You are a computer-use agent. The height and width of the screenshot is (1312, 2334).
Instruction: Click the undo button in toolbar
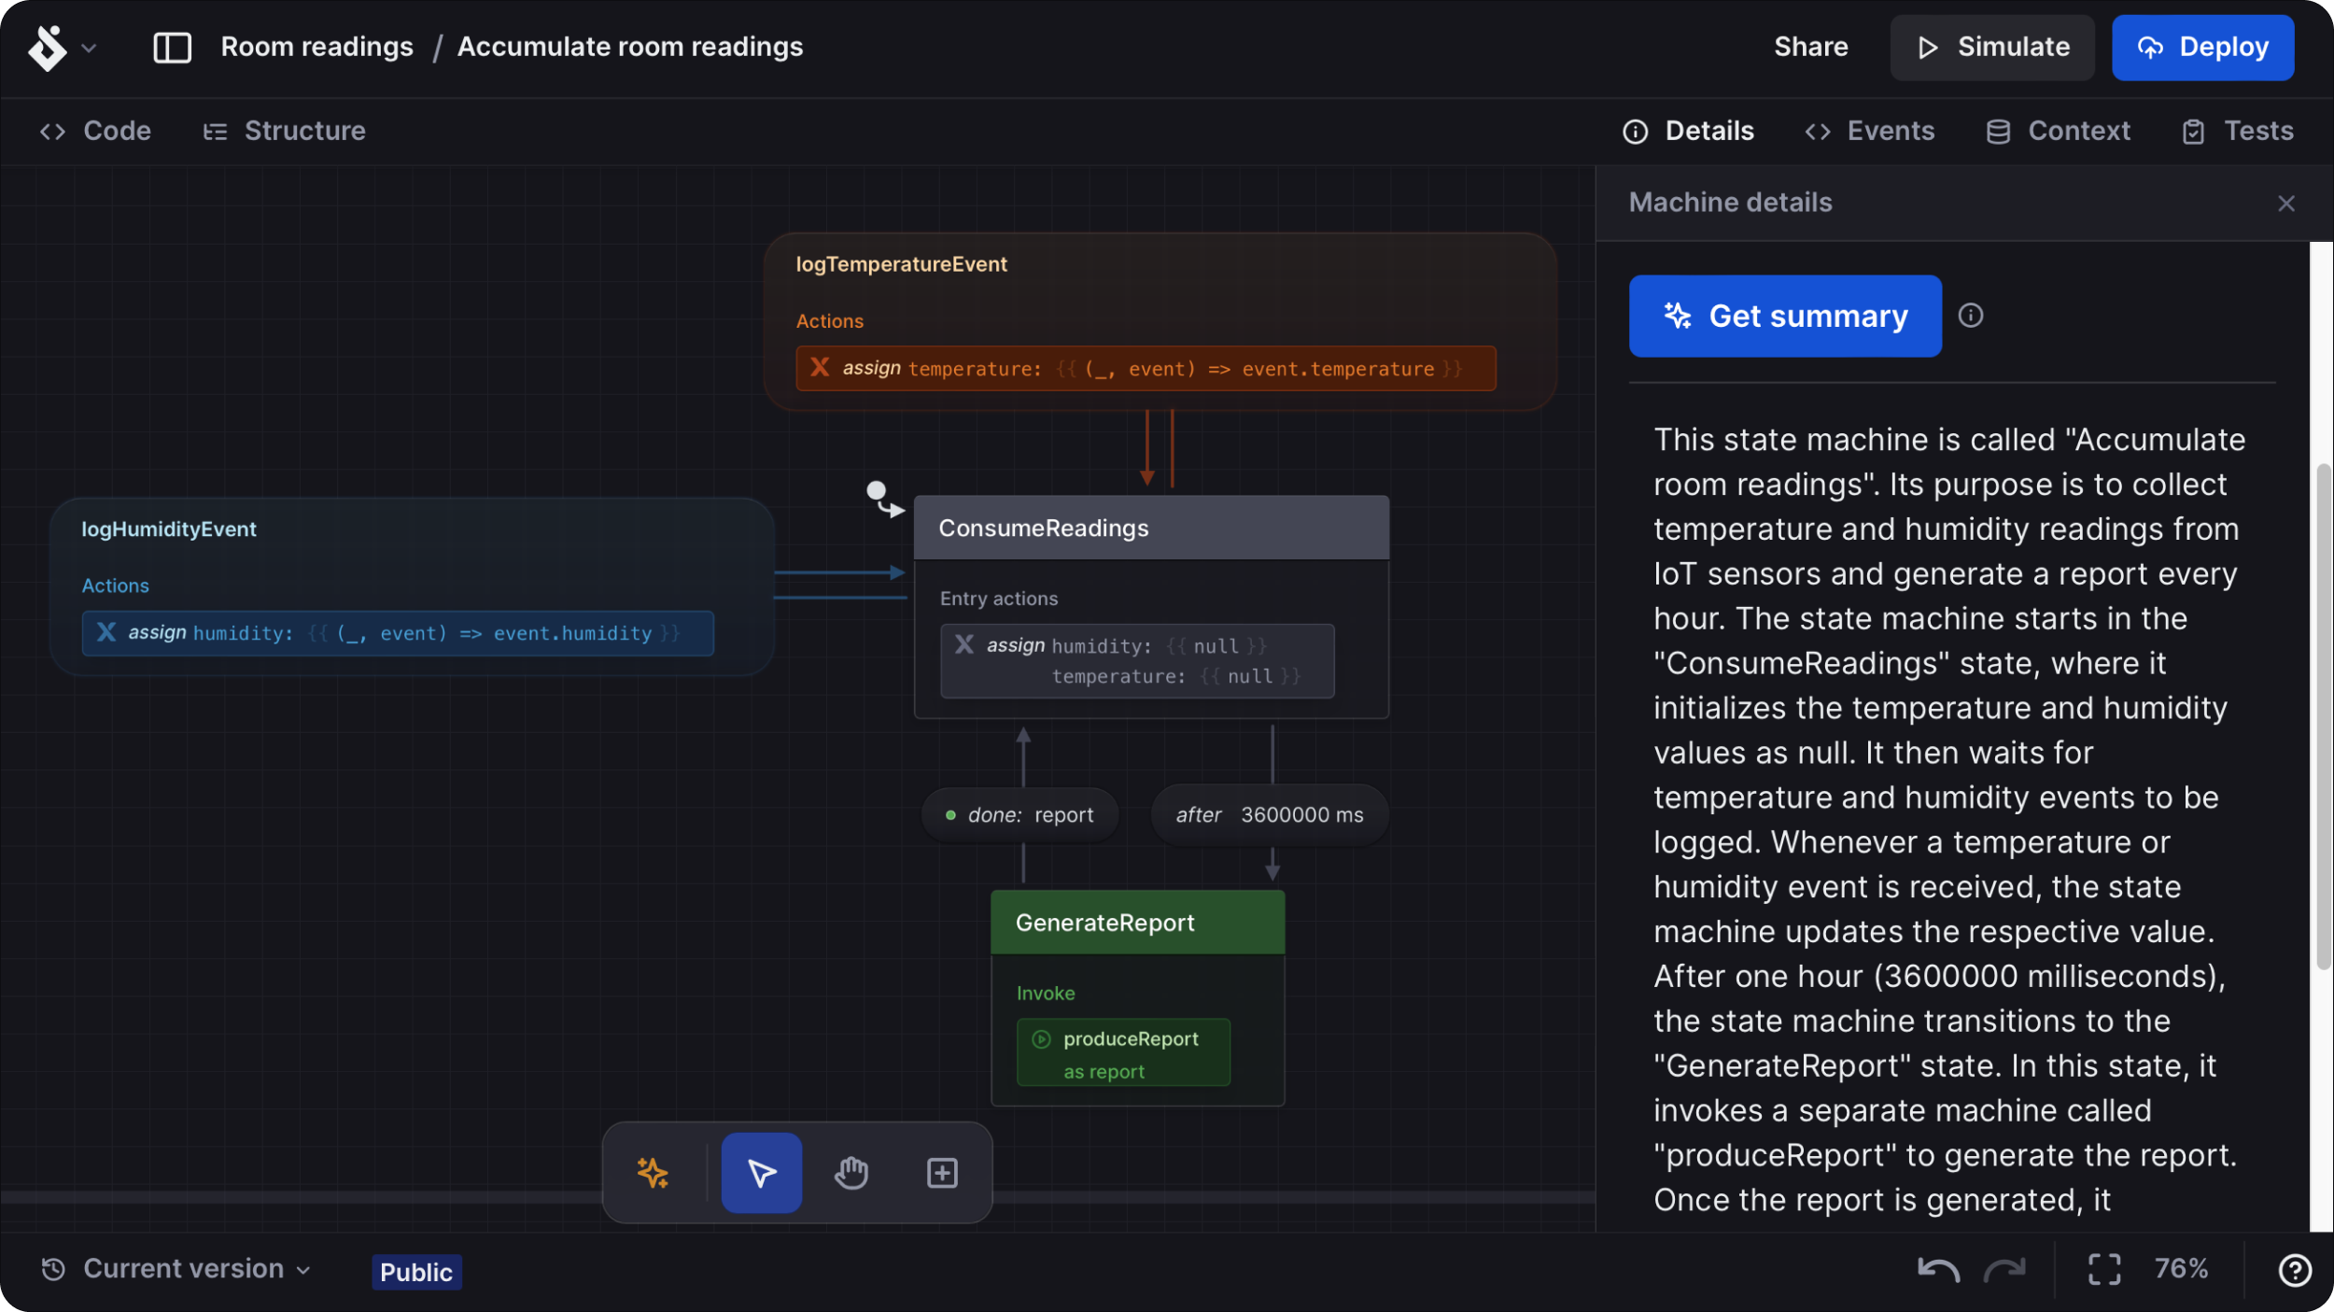click(x=1940, y=1269)
